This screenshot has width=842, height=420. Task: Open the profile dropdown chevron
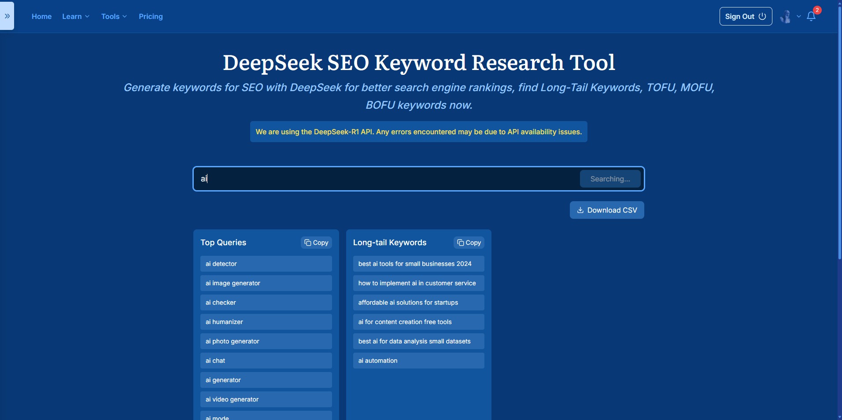tap(799, 17)
